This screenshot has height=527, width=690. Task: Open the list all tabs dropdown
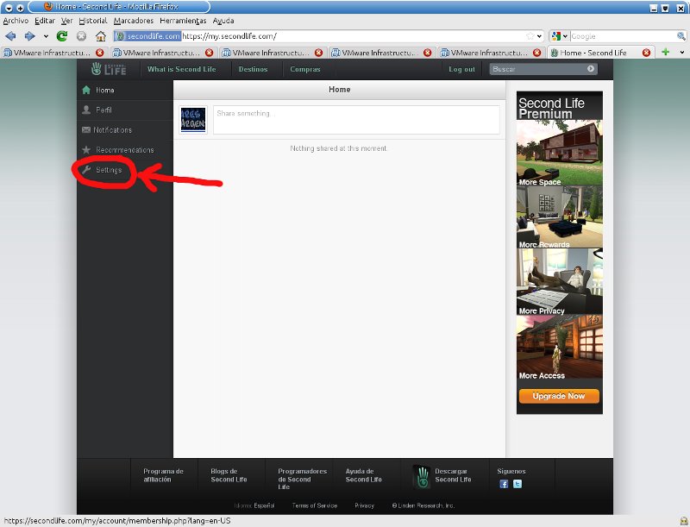point(681,53)
